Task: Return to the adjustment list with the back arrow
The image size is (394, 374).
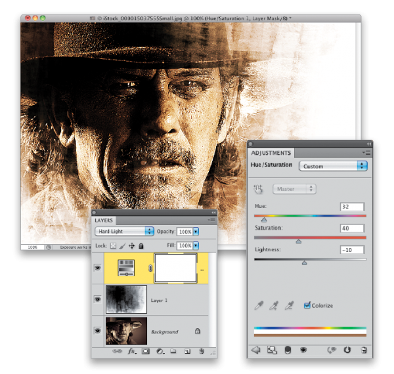Action: pyautogui.click(x=256, y=350)
